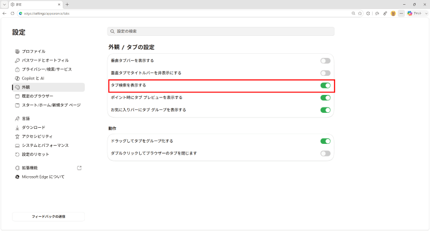Click the 設定 sidebar title

(19, 32)
